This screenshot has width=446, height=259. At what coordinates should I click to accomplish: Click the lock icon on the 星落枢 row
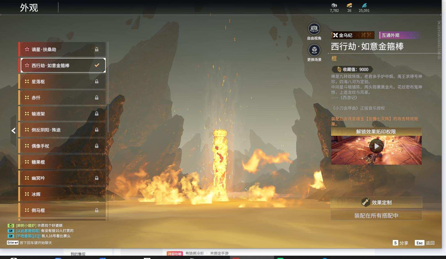(x=97, y=82)
